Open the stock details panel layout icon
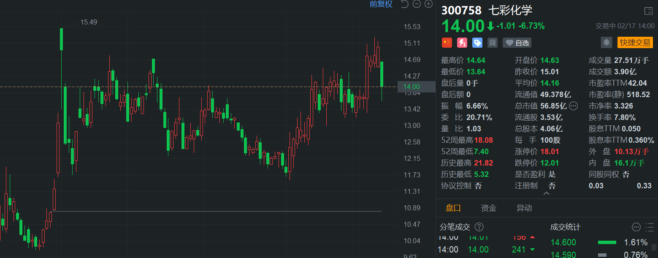Image resolution: width=658 pixels, height=258 pixels. (x=648, y=11)
